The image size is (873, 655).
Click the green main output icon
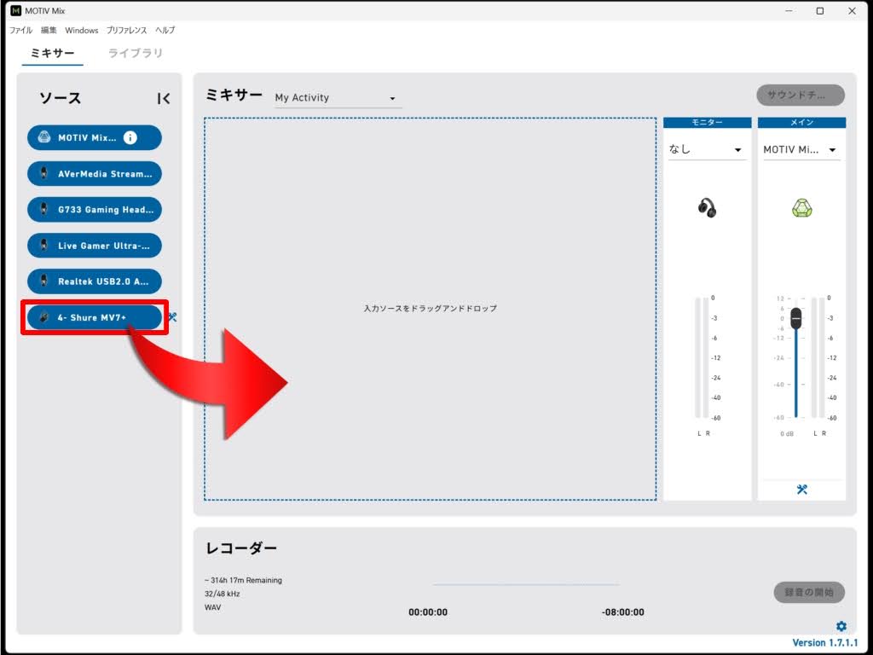[801, 207]
